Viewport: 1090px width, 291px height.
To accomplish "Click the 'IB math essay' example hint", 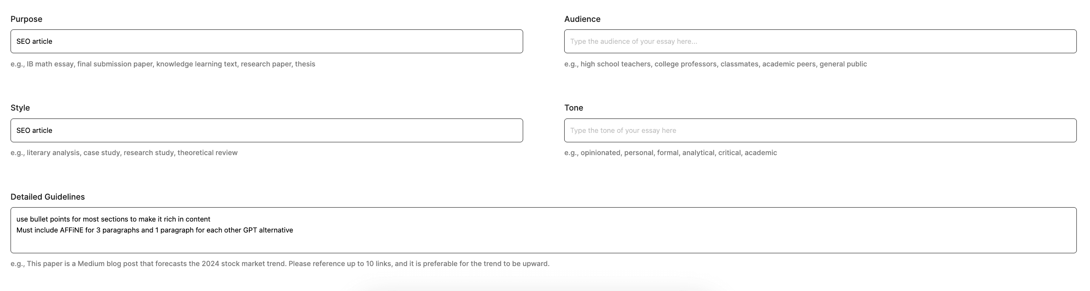I will [x=50, y=64].
